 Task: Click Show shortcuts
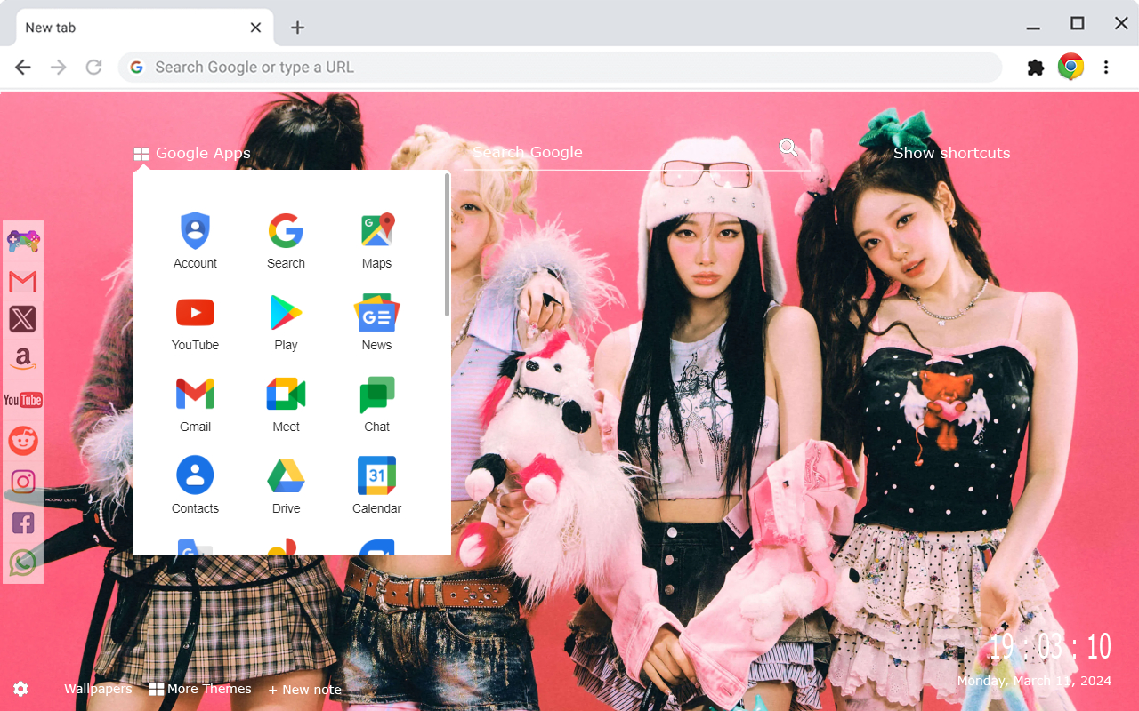(x=951, y=153)
